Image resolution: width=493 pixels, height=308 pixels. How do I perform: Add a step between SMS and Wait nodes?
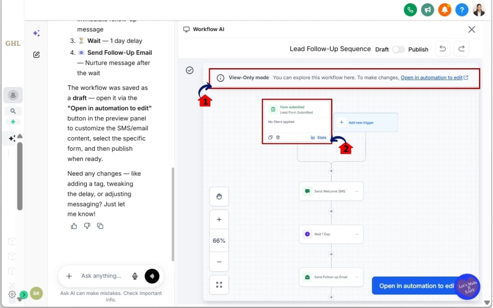(x=331, y=211)
